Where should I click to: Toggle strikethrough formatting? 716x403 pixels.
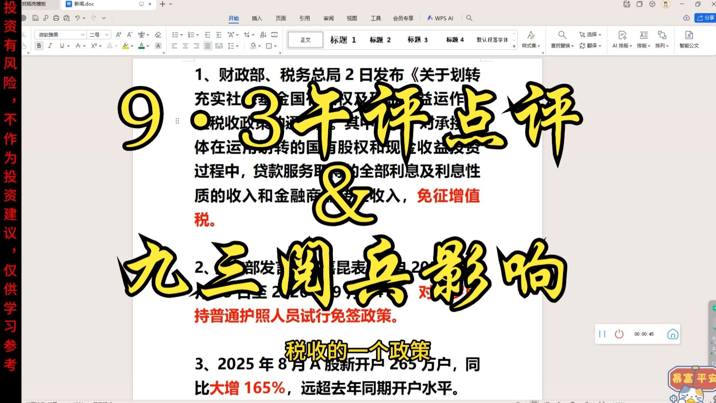click(77, 46)
